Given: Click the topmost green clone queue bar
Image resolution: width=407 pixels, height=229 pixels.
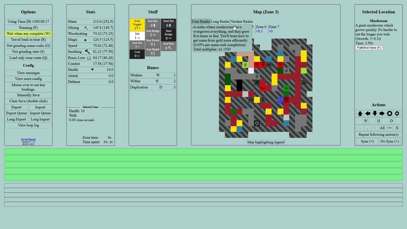Looking at the screenshot, I should [203, 152].
